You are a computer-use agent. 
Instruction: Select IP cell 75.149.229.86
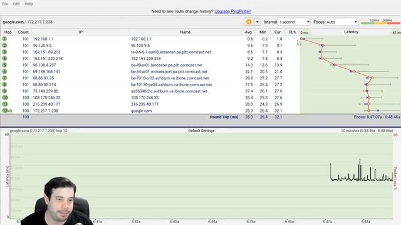point(45,91)
